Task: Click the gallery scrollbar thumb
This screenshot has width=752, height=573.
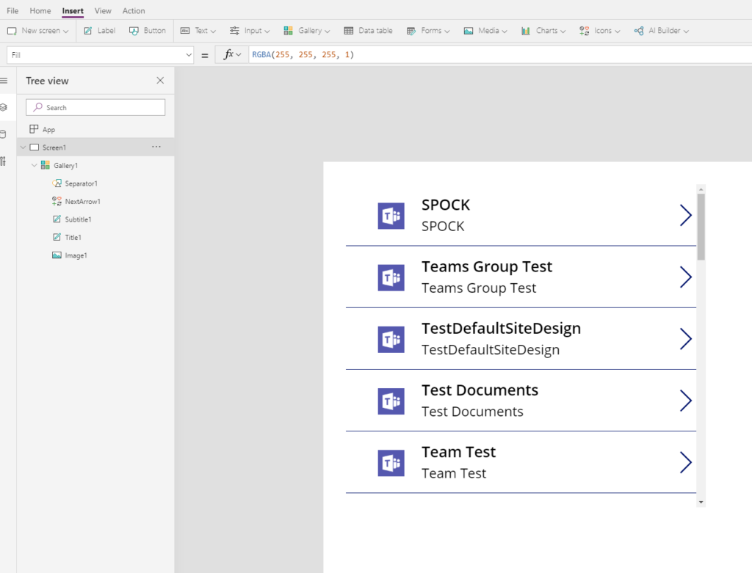Action: [701, 227]
